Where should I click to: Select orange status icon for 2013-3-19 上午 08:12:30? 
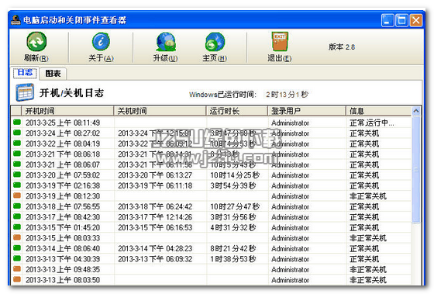point(17,195)
